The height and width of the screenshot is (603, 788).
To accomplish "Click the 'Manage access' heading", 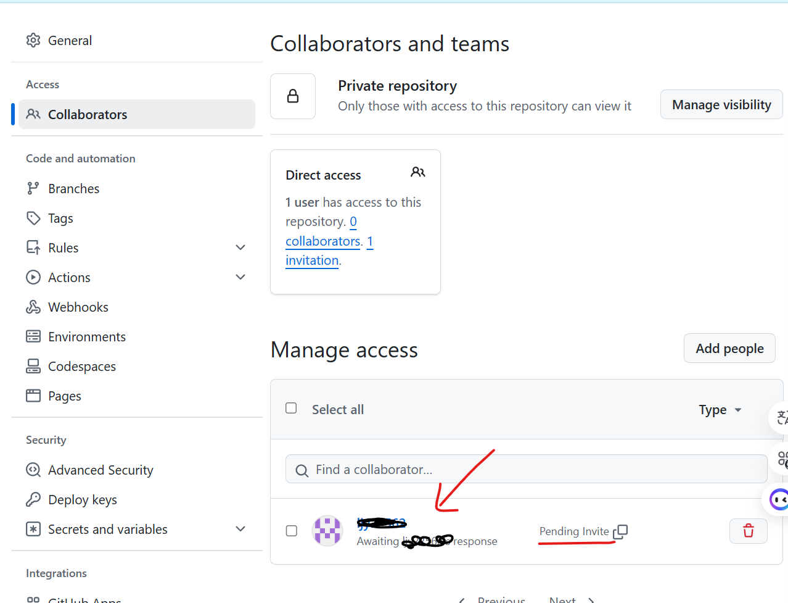I will (x=344, y=350).
